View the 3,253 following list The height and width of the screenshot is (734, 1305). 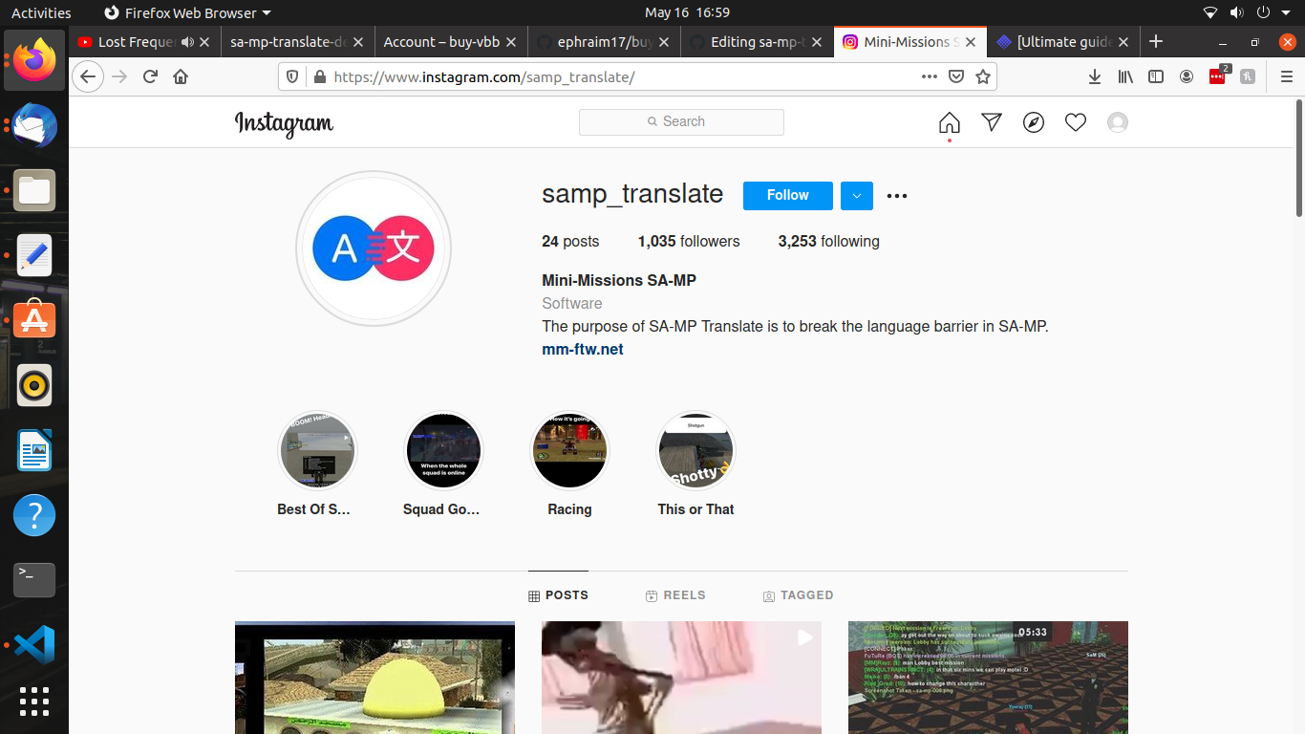coord(829,242)
